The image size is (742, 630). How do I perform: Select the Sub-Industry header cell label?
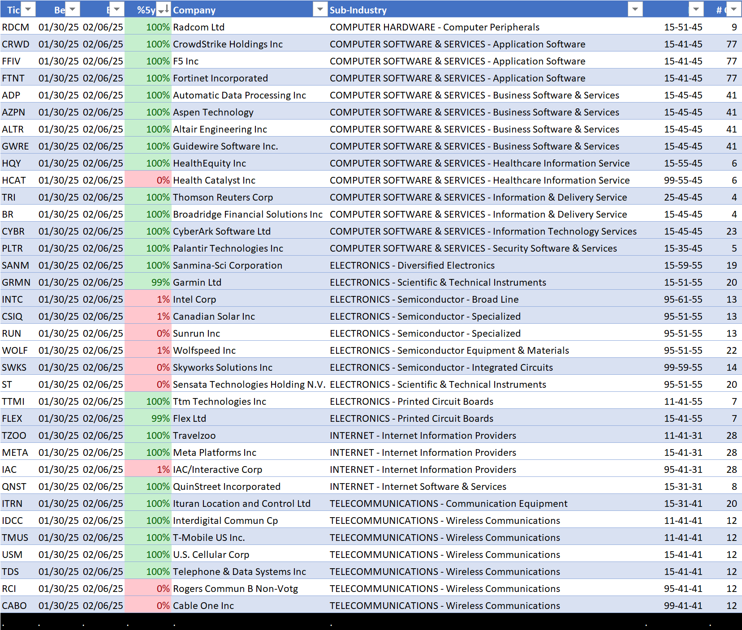358,10
